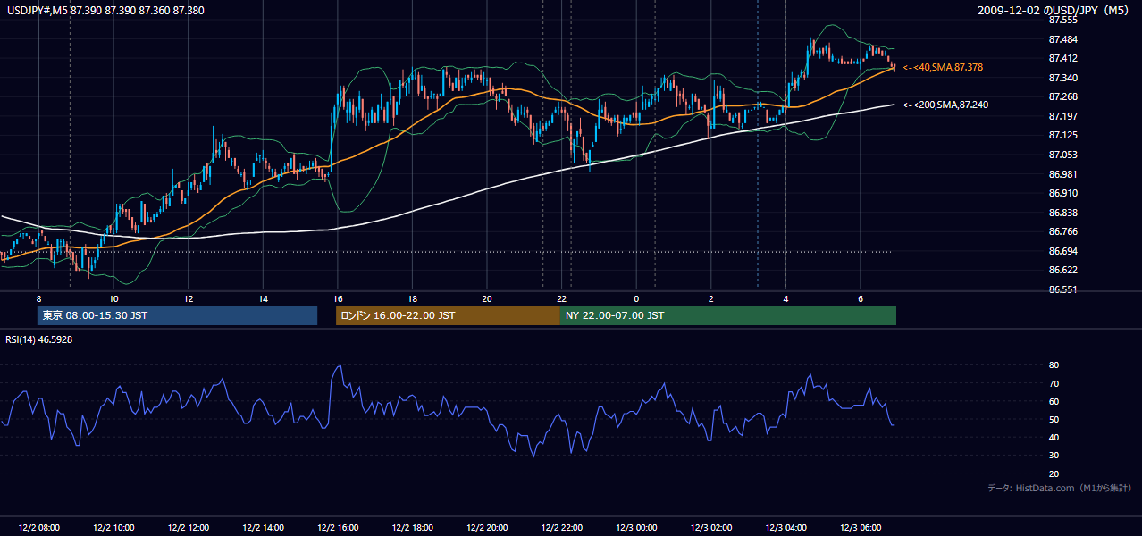The image size is (1142, 536).
Task: Click hour tick 4 under the price chart
Action: pyautogui.click(x=785, y=298)
